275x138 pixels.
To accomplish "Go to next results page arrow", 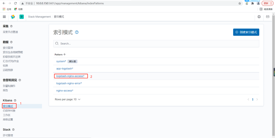I will click(x=257, y=99).
